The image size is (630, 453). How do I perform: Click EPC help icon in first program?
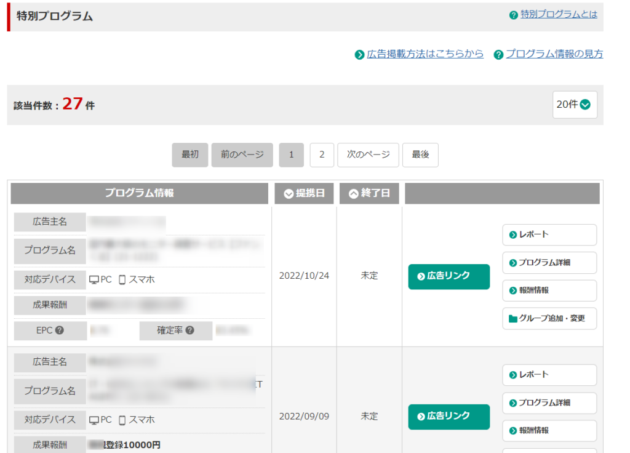tap(60, 331)
